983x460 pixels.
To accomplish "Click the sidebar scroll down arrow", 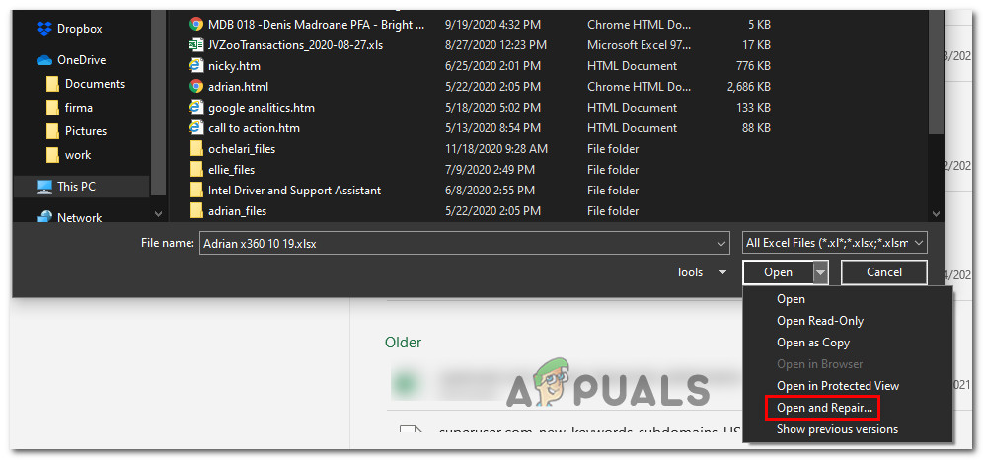I will [158, 213].
